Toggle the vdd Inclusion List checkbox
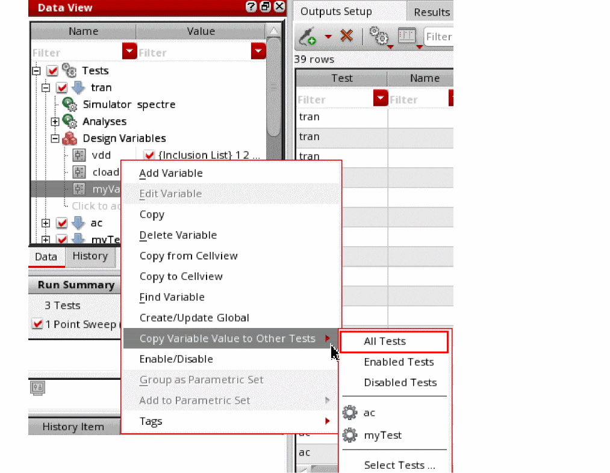The image size is (610, 473). click(x=149, y=155)
